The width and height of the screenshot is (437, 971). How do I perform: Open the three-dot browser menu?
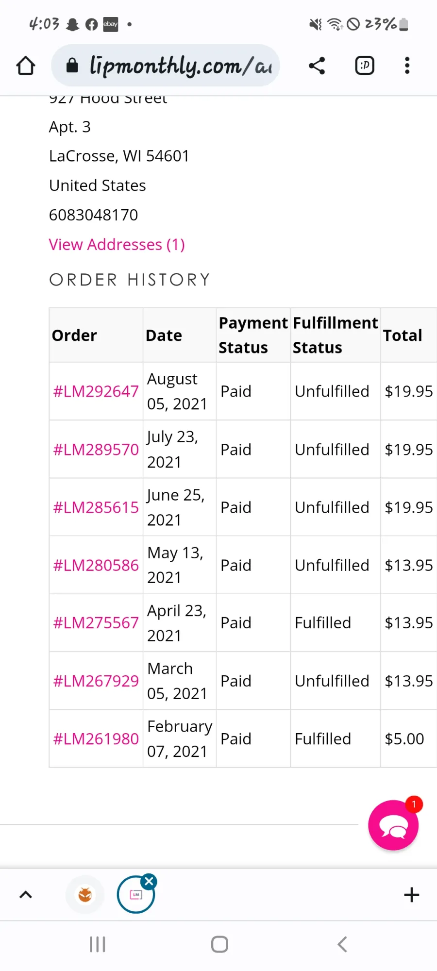[407, 66]
